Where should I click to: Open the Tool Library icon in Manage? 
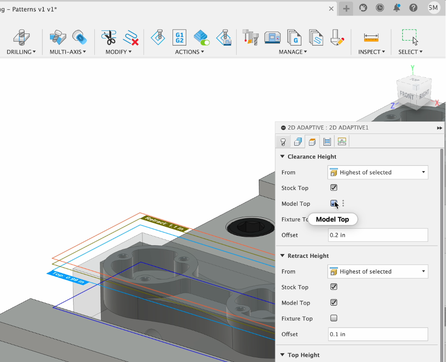(250, 37)
